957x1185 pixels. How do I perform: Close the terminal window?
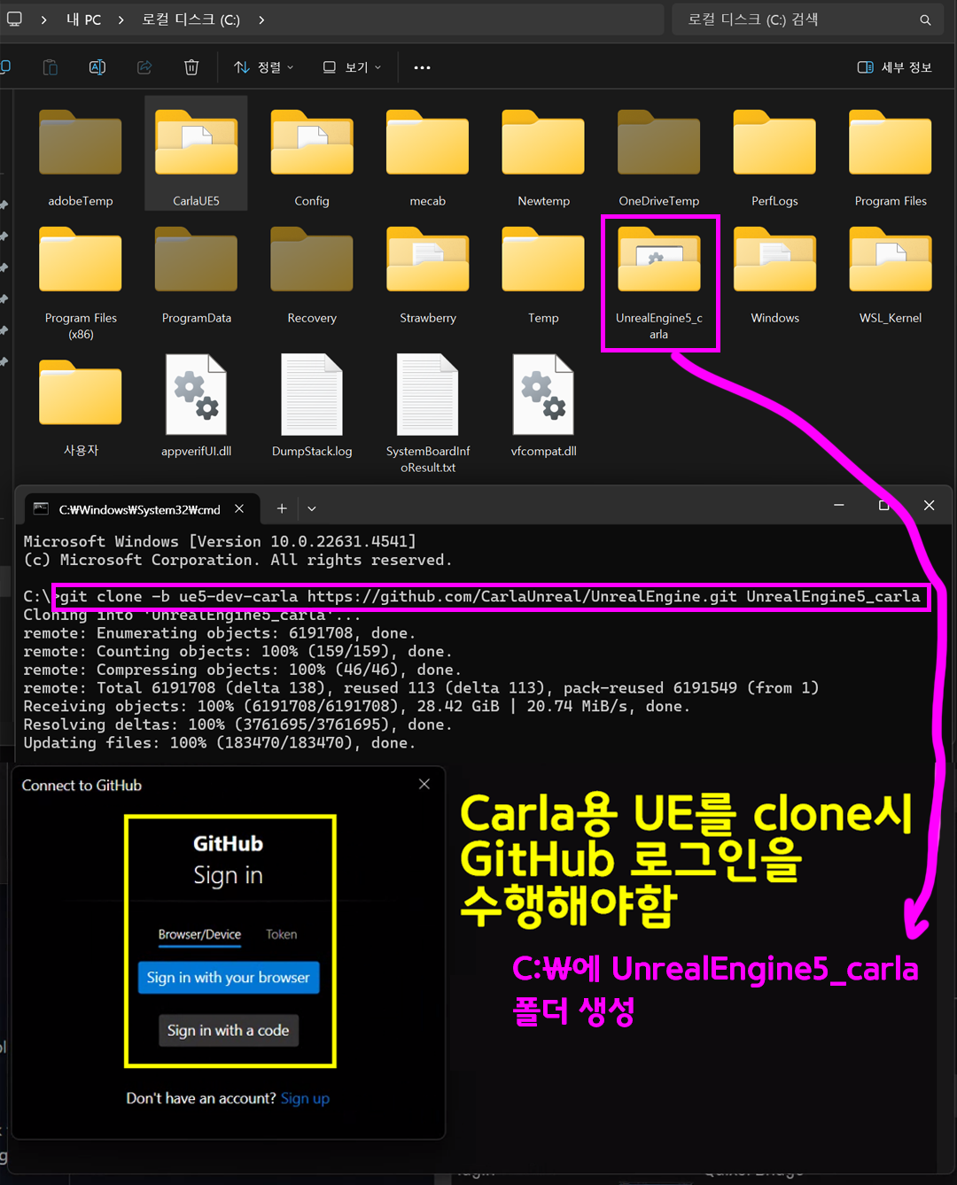[929, 505]
